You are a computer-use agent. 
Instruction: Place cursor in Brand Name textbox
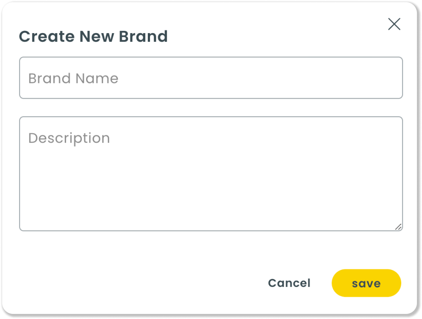pos(211,78)
